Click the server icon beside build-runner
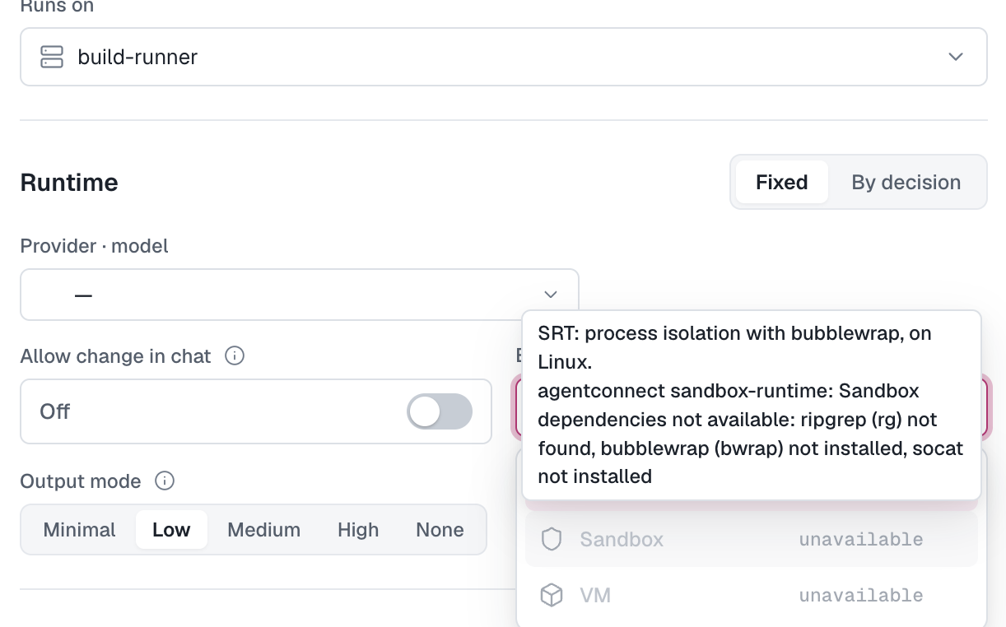 tap(52, 57)
